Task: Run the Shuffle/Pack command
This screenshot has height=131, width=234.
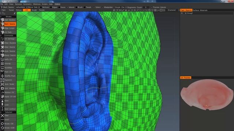Action: pyautogui.click(x=8, y=76)
